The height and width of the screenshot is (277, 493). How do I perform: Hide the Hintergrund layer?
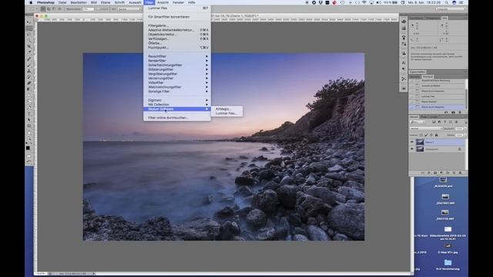[x=412, y=149]
